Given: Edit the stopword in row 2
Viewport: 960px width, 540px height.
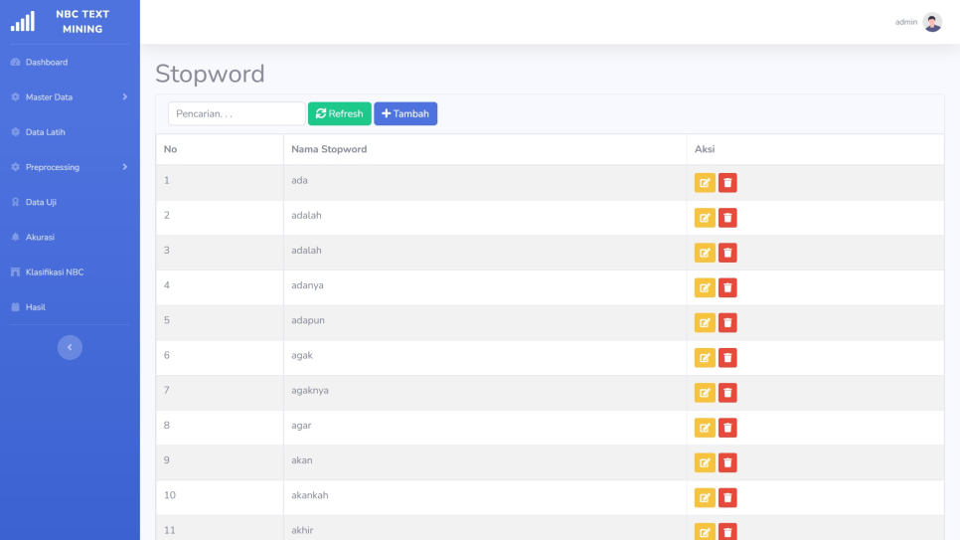Looking at the screenshot, I should pos(705,218).
